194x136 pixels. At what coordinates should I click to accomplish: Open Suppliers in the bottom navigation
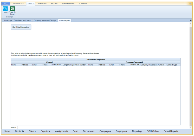click(x=45, y=131)
